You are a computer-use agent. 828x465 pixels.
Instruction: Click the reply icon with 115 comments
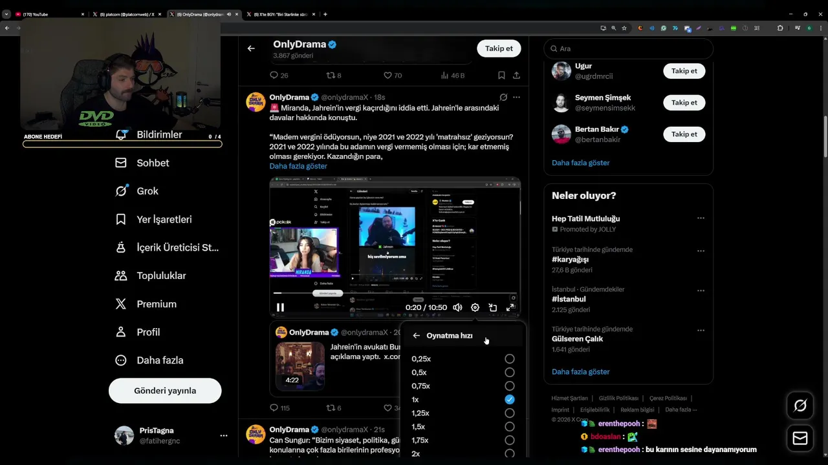[x=274, y=408]
